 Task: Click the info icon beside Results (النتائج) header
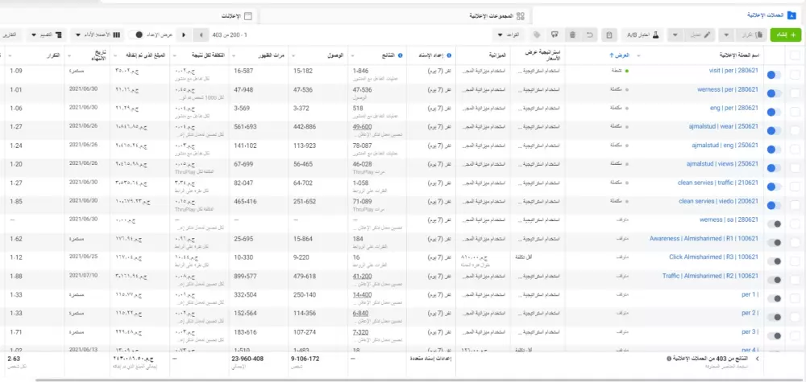point(401,55)
